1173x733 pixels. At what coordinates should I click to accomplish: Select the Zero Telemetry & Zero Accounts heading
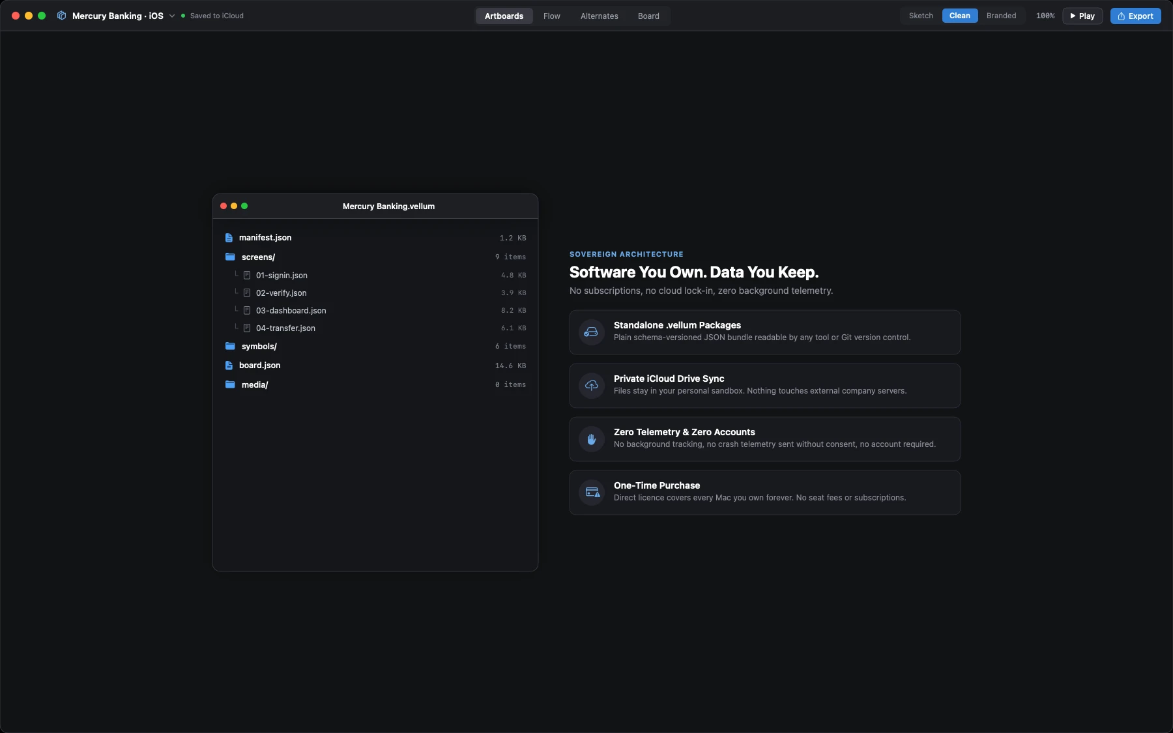tap(684, 432)
